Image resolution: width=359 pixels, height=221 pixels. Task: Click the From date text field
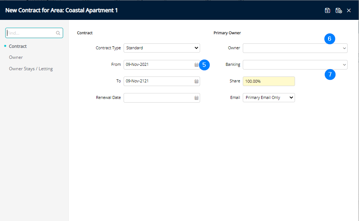[158, 65]
